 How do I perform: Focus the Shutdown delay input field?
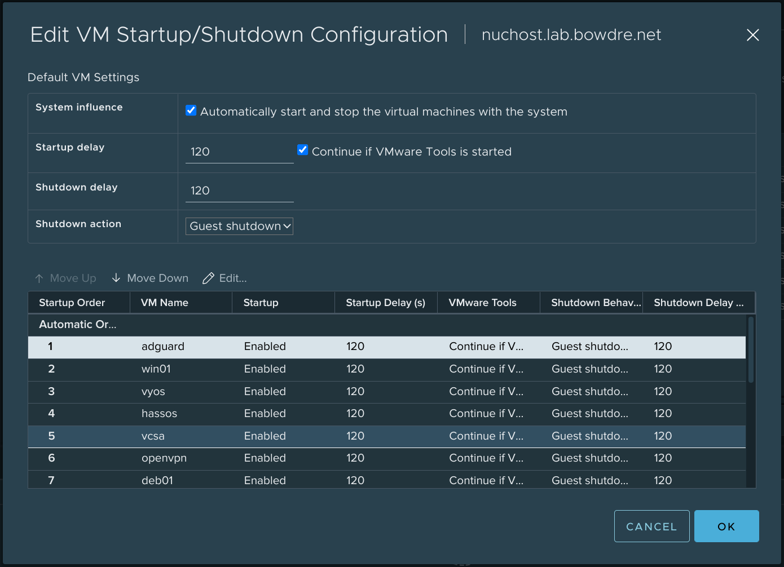[x=239, y=191]
